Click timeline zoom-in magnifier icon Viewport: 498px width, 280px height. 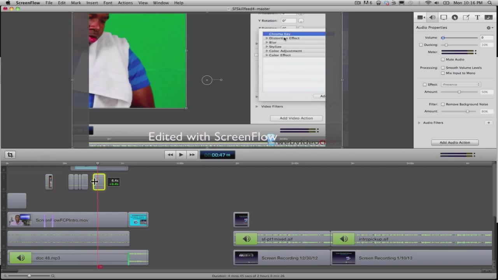click(53, 276)
